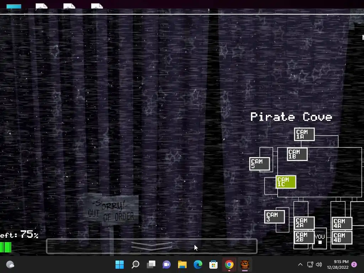Click the Pirate Cove camera label
364x273 pixels.
point(291,117)
